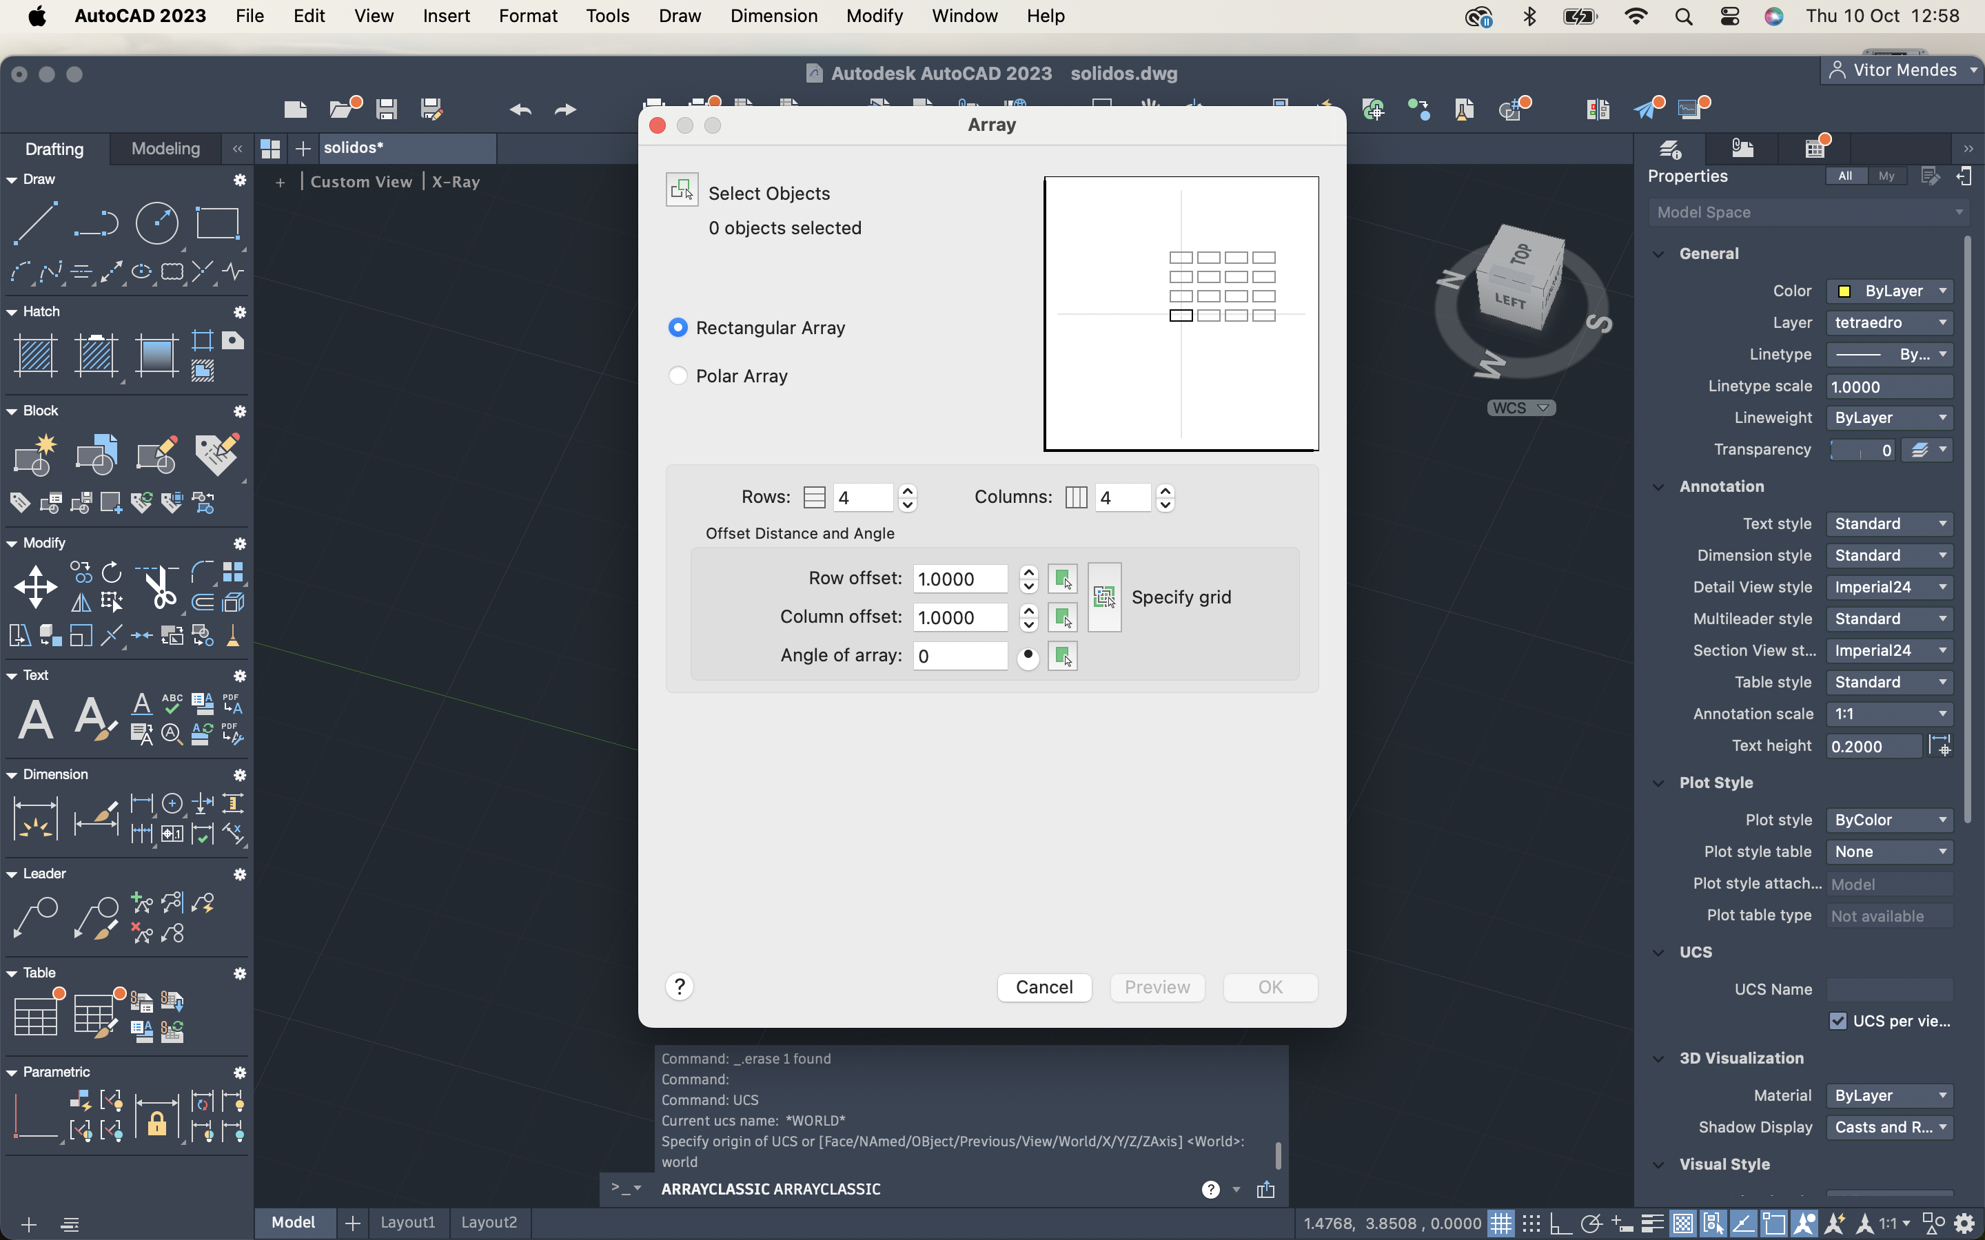Toggle grid display in status bar
The image size is (1985, 1240).
(x=1500, y=1223)
